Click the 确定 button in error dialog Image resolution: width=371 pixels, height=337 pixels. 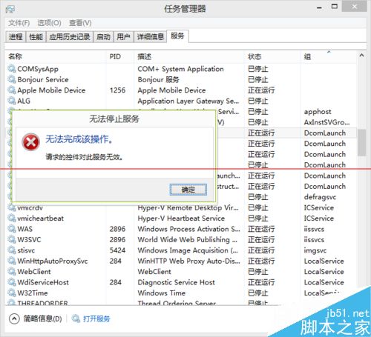click(x=188, y=190)
